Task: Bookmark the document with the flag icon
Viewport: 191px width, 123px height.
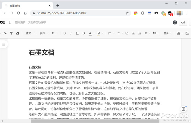Action: click(x=10, y=22)
